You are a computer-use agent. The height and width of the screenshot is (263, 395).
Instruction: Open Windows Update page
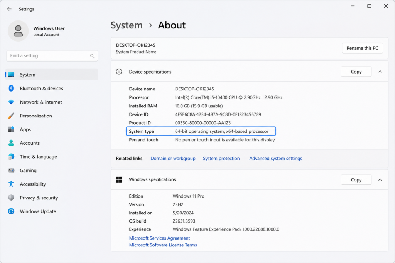tap(52, 211)
